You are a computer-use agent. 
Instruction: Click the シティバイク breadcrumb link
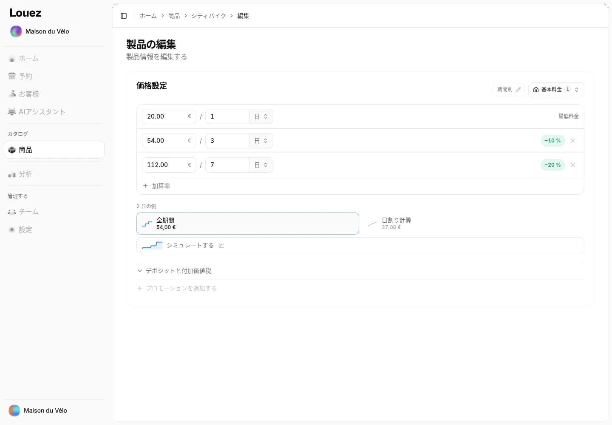(209, 16)
